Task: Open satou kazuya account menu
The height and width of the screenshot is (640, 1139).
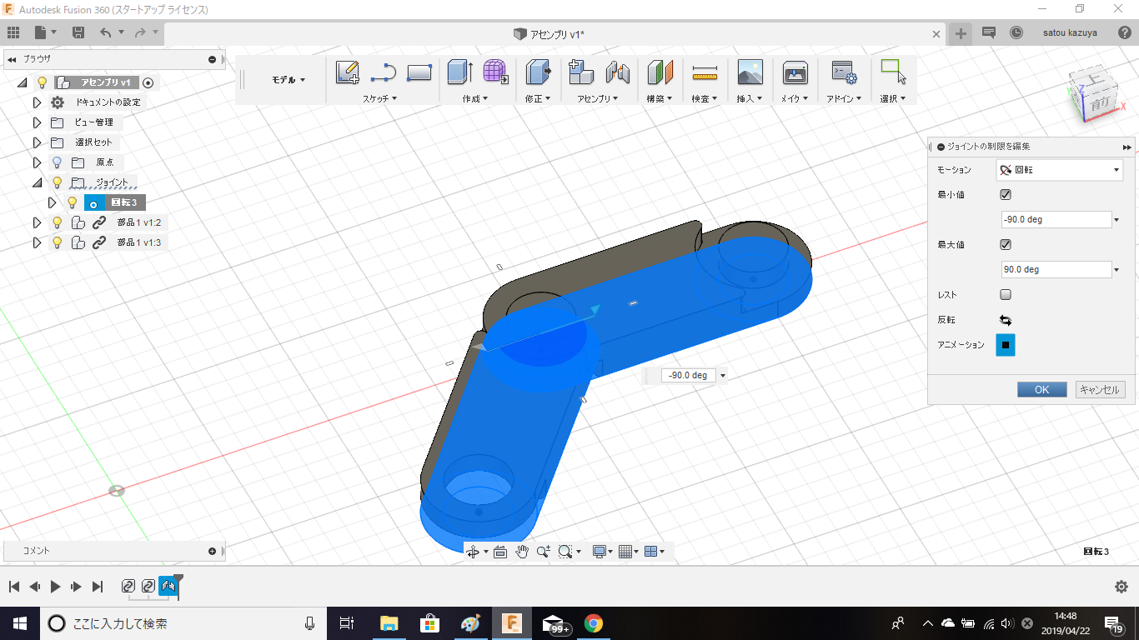Action: coord(1070,33)
